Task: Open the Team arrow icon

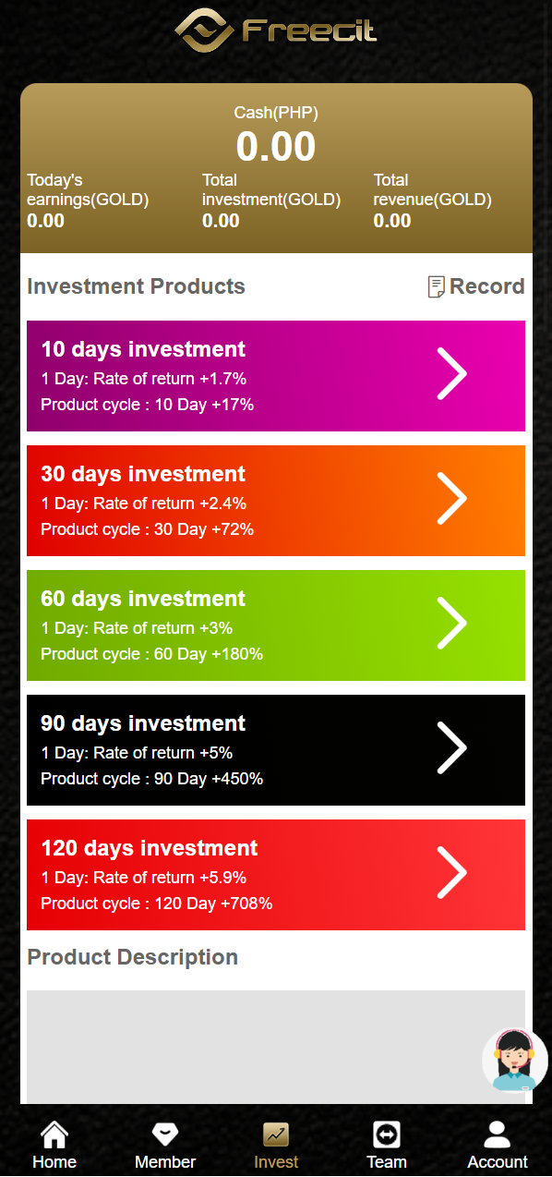Action: (x=386, y=1134)
